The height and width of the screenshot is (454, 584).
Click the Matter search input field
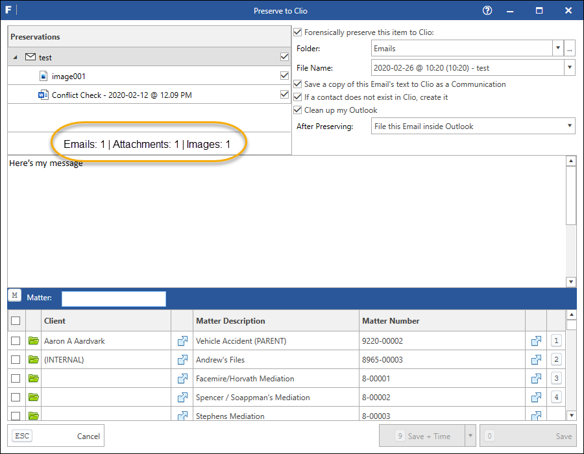[x=114, y=298]
